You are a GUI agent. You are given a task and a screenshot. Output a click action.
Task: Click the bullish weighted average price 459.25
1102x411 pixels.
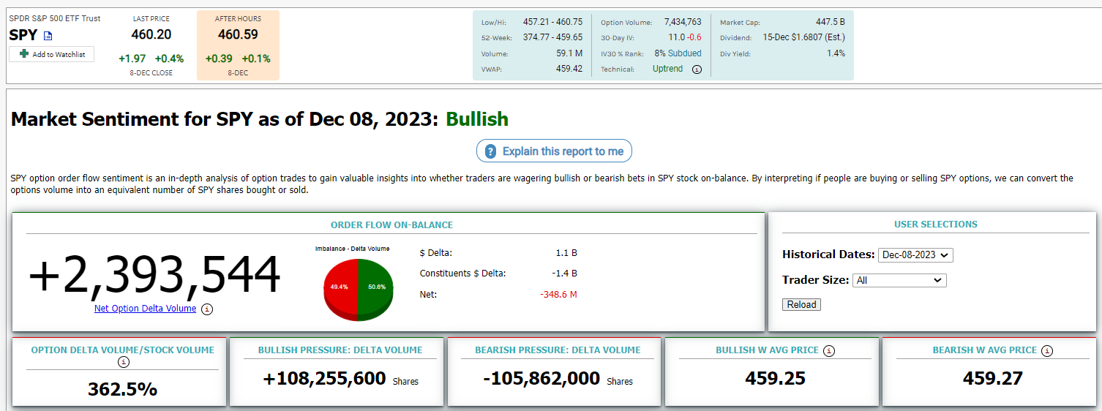775,378
